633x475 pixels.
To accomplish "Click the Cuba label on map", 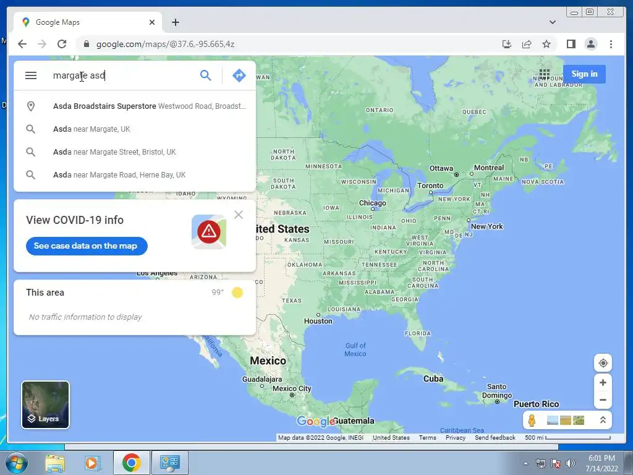I will tap(433, 379).
